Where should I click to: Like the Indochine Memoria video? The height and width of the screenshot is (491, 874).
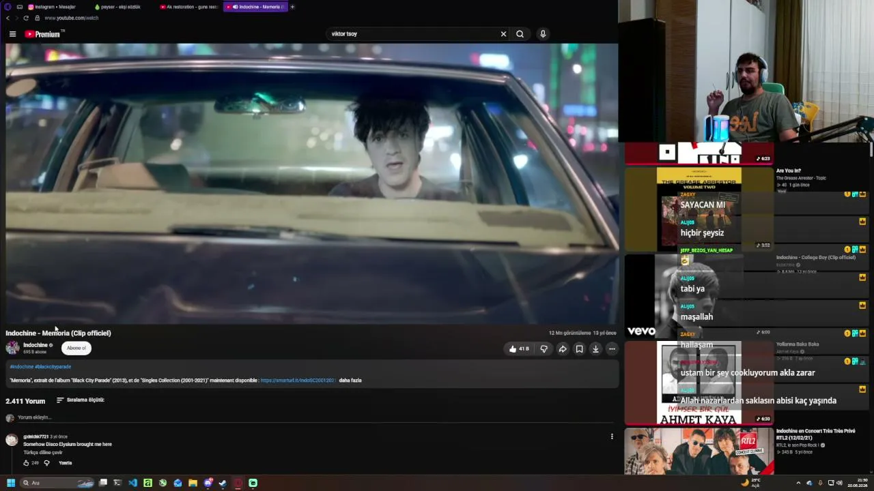click(x=519, y=349)
